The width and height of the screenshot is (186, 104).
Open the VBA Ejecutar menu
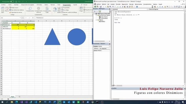pos(131,4)
